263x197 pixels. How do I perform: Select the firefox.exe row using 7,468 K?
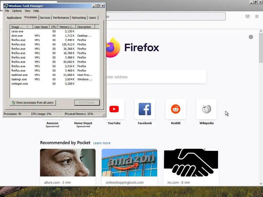[x=55, y=71]
